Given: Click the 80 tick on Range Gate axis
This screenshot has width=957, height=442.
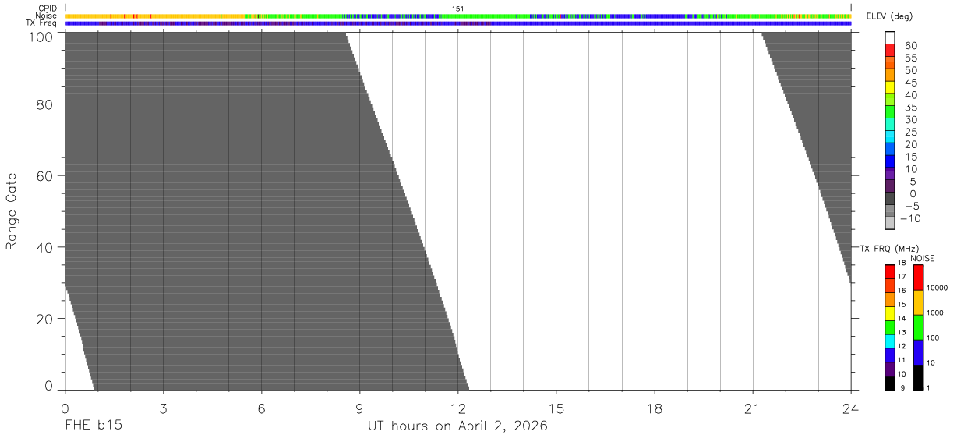Looking at the screenshot, I should (x=45, y=104).
